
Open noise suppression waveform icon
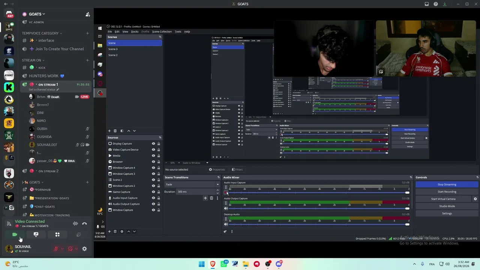(75, 223)
